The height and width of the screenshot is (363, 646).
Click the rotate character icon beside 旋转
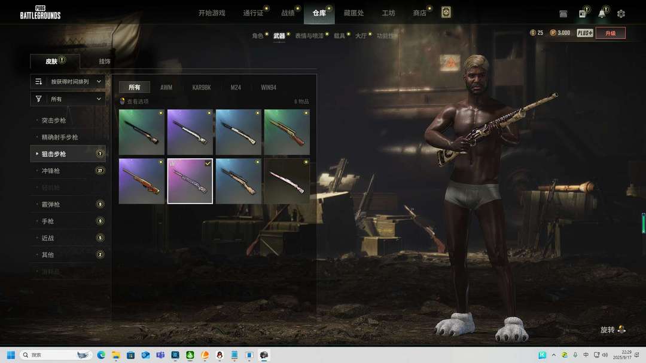pos(621,330)
